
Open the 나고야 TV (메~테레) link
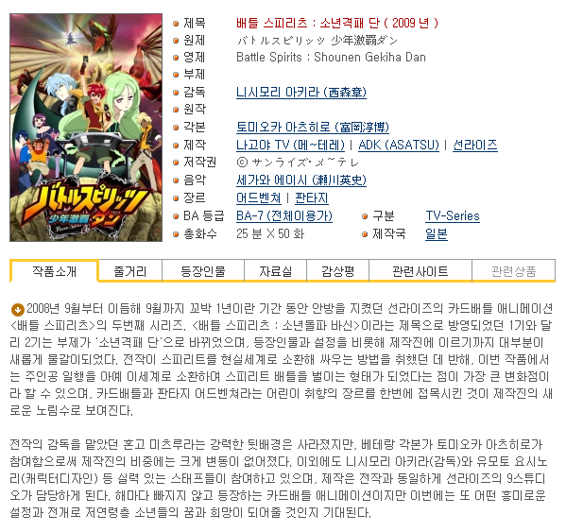click(x=290, y=146)
